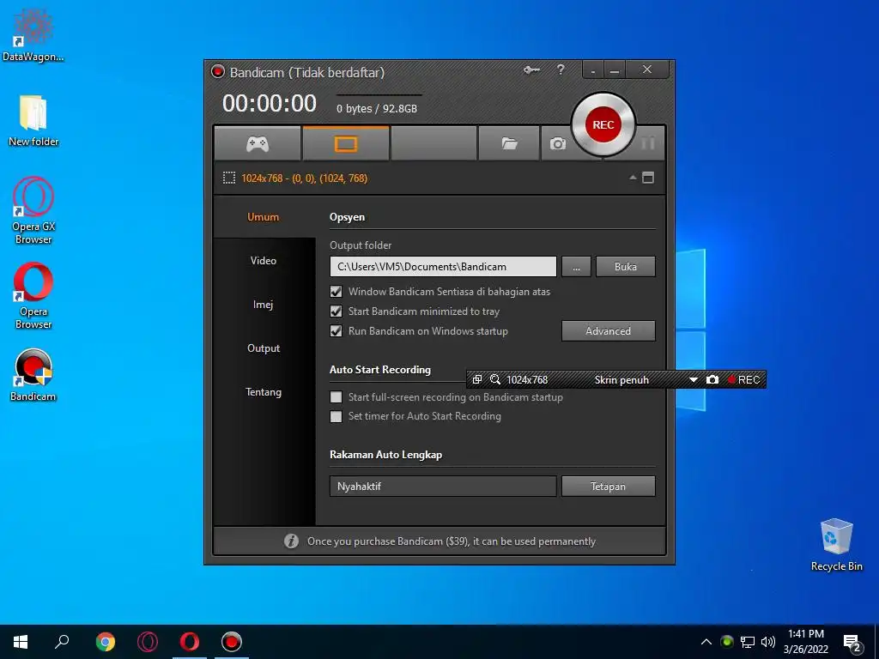Click the info icon in purchase bar
Screen dimensions: 879x659
(x=291, y=541)
